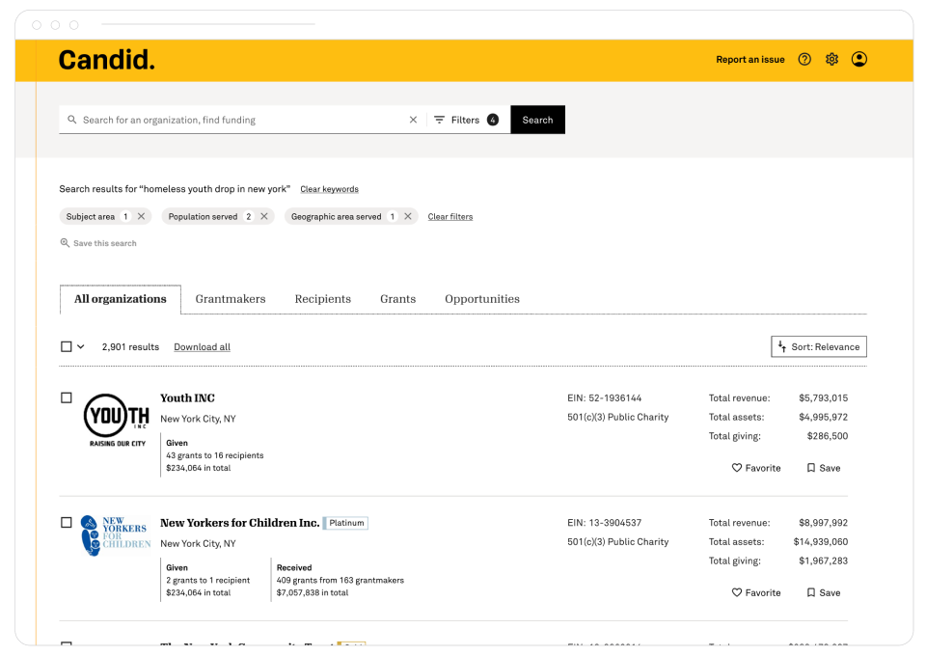
Task: Open the account profile icon
Action: click(859, 59)
